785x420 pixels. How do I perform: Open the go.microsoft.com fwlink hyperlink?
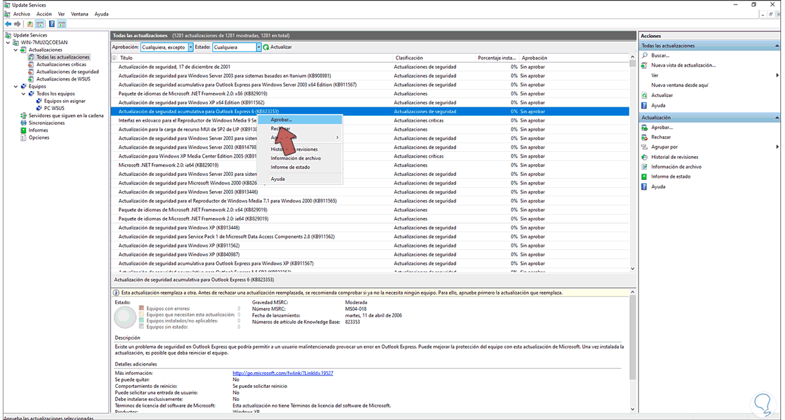(x=283, y=373)
